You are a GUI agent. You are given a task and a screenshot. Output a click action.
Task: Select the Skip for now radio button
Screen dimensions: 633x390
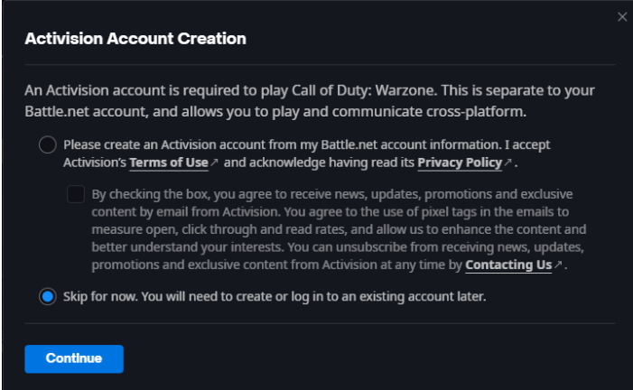[x=48, y=297]
